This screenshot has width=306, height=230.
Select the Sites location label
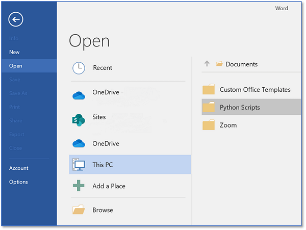click(x=99, y=117)
